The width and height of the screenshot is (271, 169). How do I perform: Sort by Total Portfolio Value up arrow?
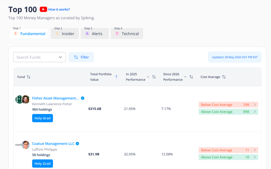coord(117,77)
